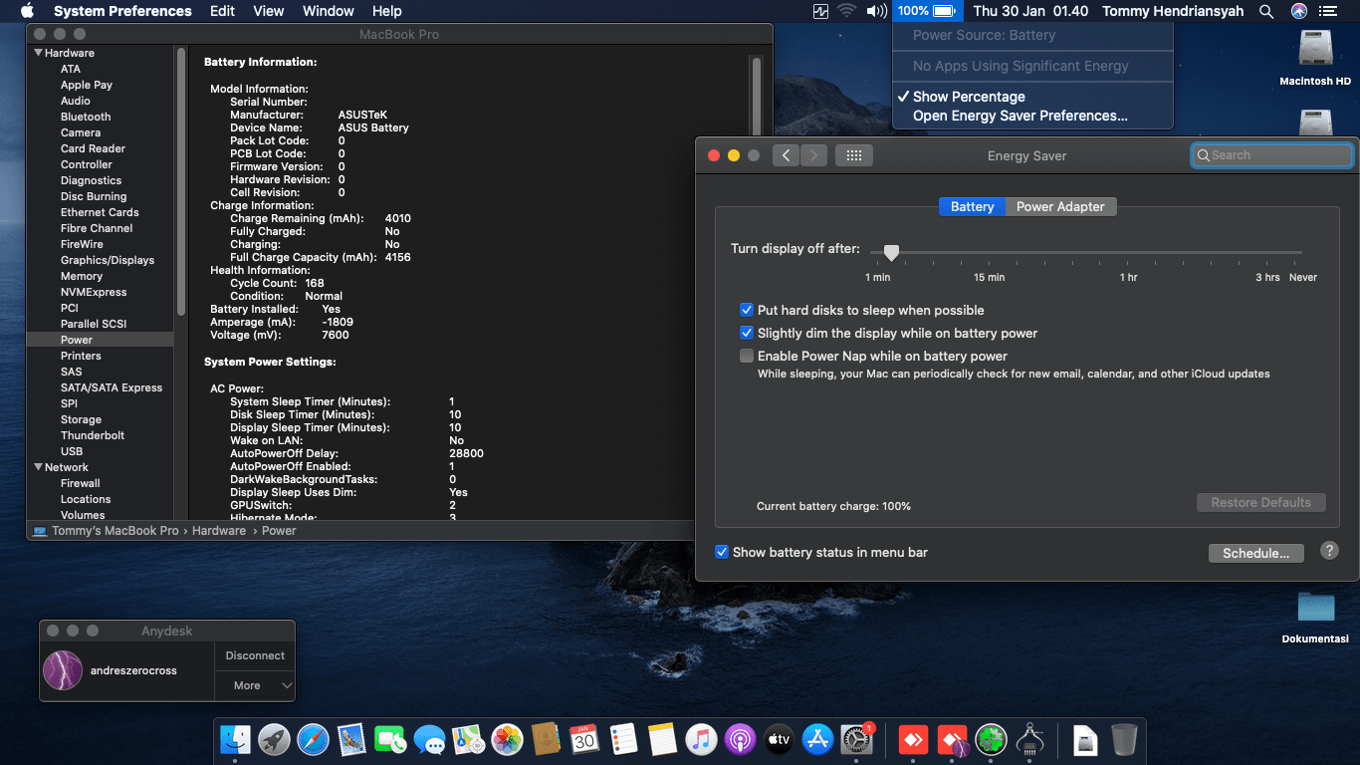The height and width of the screenshot is (765, 1360).
Task: Open FaceTime from the Dock
Action: pos(390,739)
